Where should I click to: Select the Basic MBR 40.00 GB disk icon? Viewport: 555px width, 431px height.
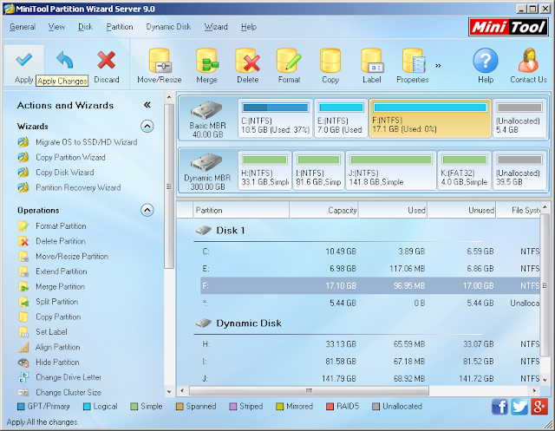tap(206, 110)
